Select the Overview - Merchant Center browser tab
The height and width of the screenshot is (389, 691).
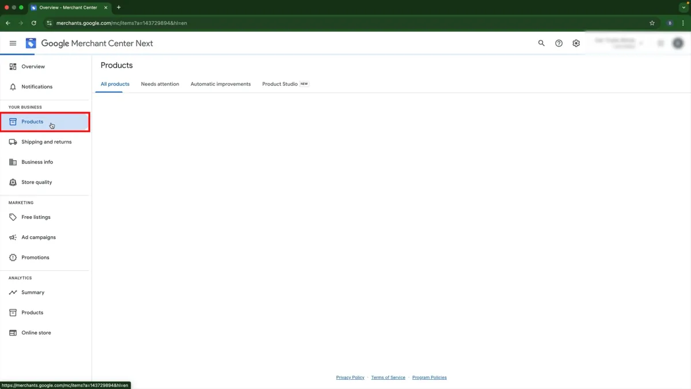(x=69, y=7)
